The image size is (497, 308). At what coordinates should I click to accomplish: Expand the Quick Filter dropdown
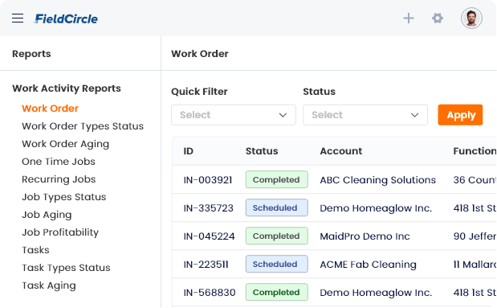[234, 115]
